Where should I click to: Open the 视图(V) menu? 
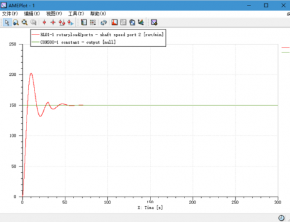(54, 14)
